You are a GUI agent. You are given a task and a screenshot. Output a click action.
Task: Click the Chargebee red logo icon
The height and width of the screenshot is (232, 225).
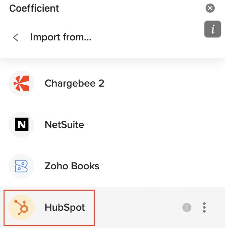tap(21, 83)
